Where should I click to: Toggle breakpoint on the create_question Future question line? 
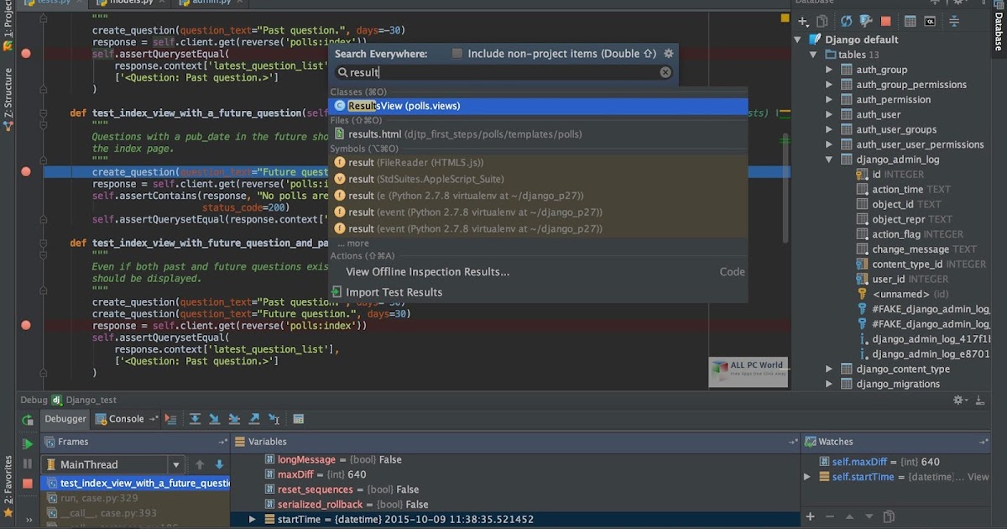(x=26, y=171)
